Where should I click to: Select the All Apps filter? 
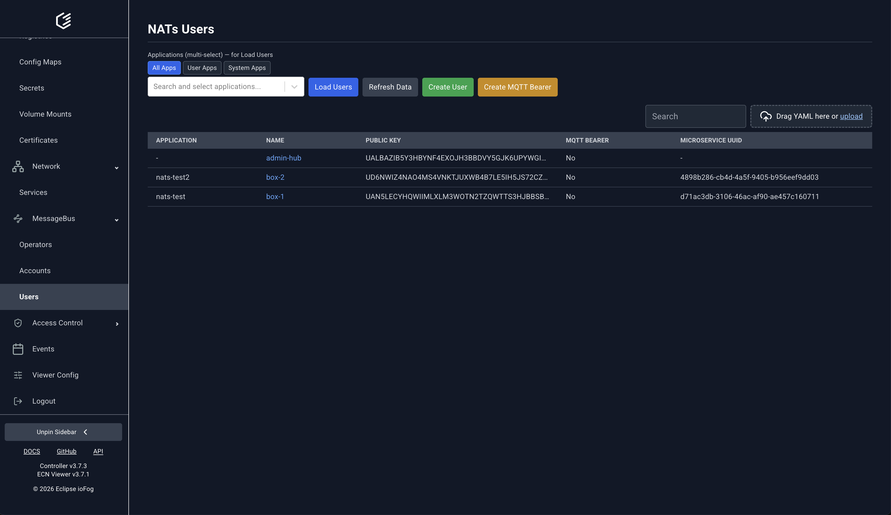click(x=164, y=68)
